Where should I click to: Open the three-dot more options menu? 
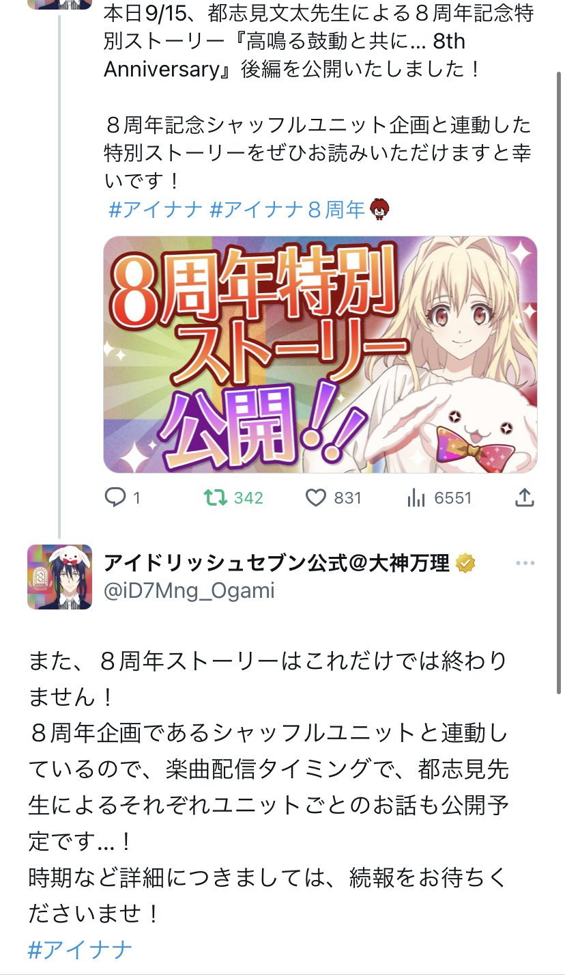(x=525, y=563)
